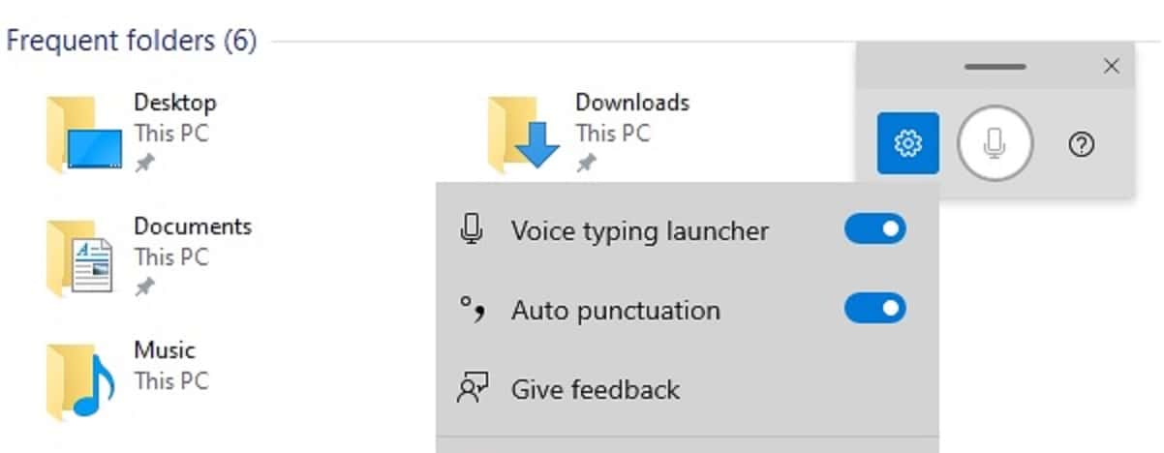
Task: Start dictation with the microphone button
Action: click(995, 143)
